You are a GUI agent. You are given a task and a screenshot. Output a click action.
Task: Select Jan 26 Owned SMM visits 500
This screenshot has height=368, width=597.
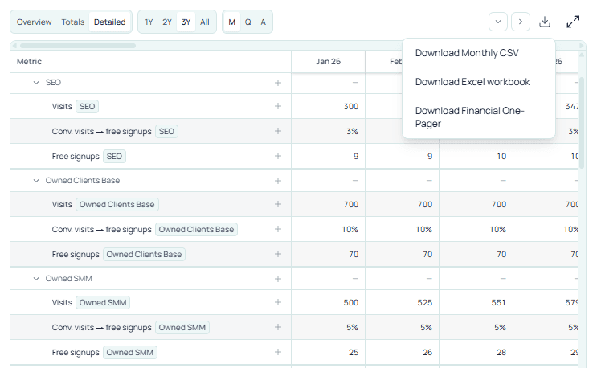point(328,303)
